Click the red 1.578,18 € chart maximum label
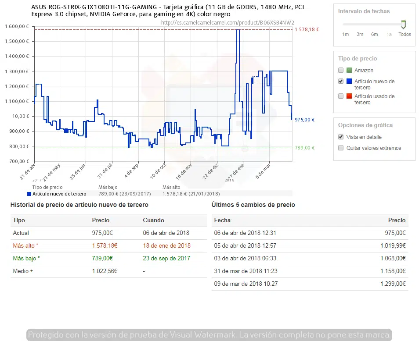Image resolution: width=419 pixels, height=341 pixels. tap(307, 29)
